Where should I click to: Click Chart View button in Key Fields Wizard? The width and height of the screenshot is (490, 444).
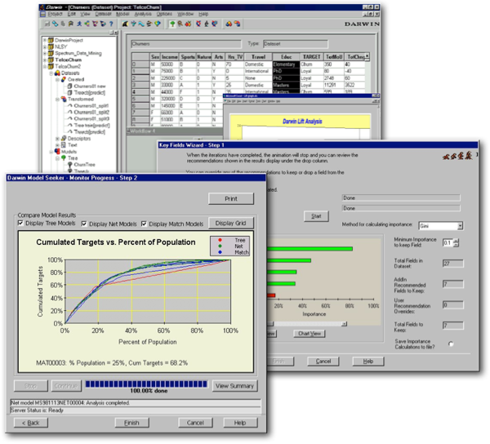point(310,334)
